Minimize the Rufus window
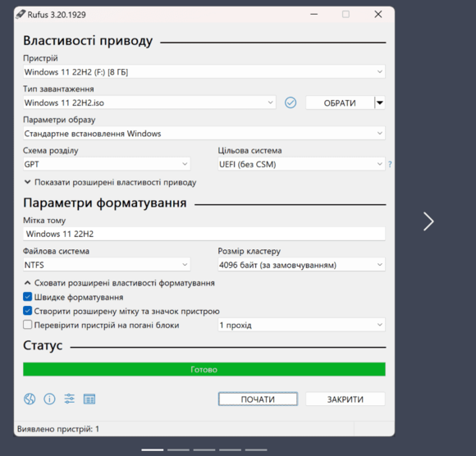476x456 pixels. 314,14
